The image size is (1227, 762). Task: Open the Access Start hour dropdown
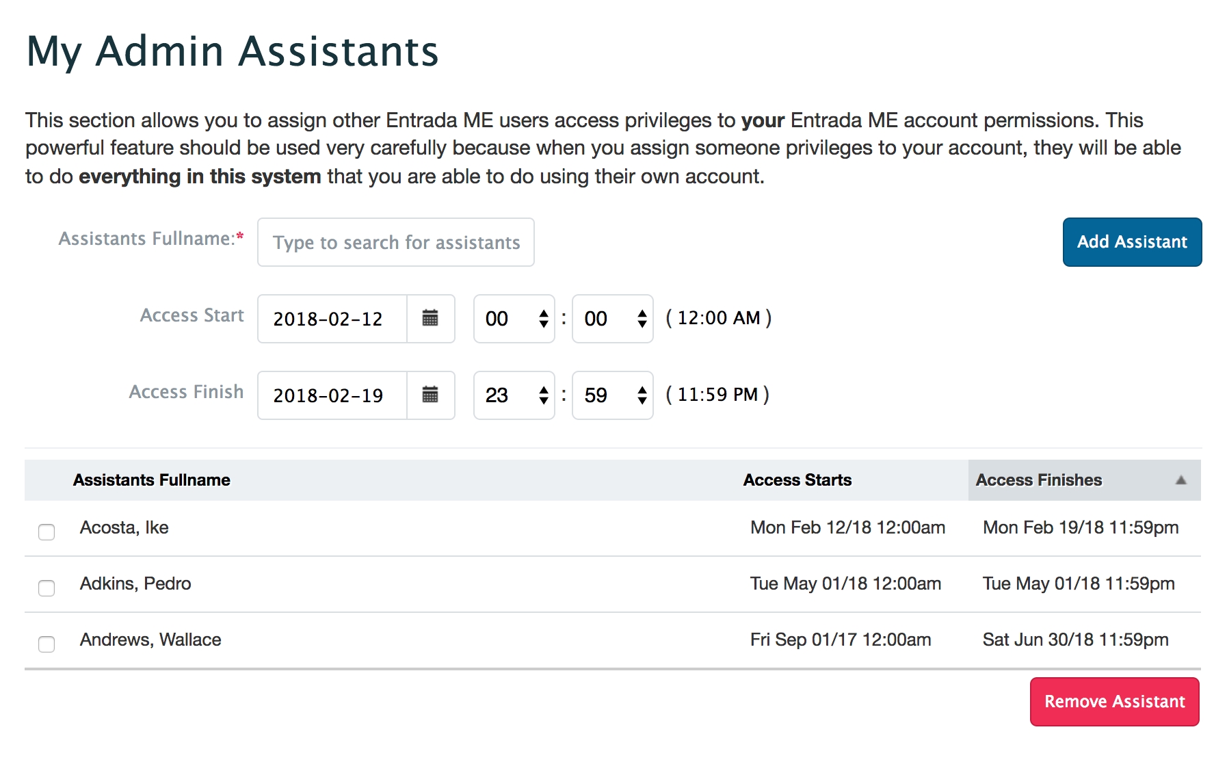514,319
